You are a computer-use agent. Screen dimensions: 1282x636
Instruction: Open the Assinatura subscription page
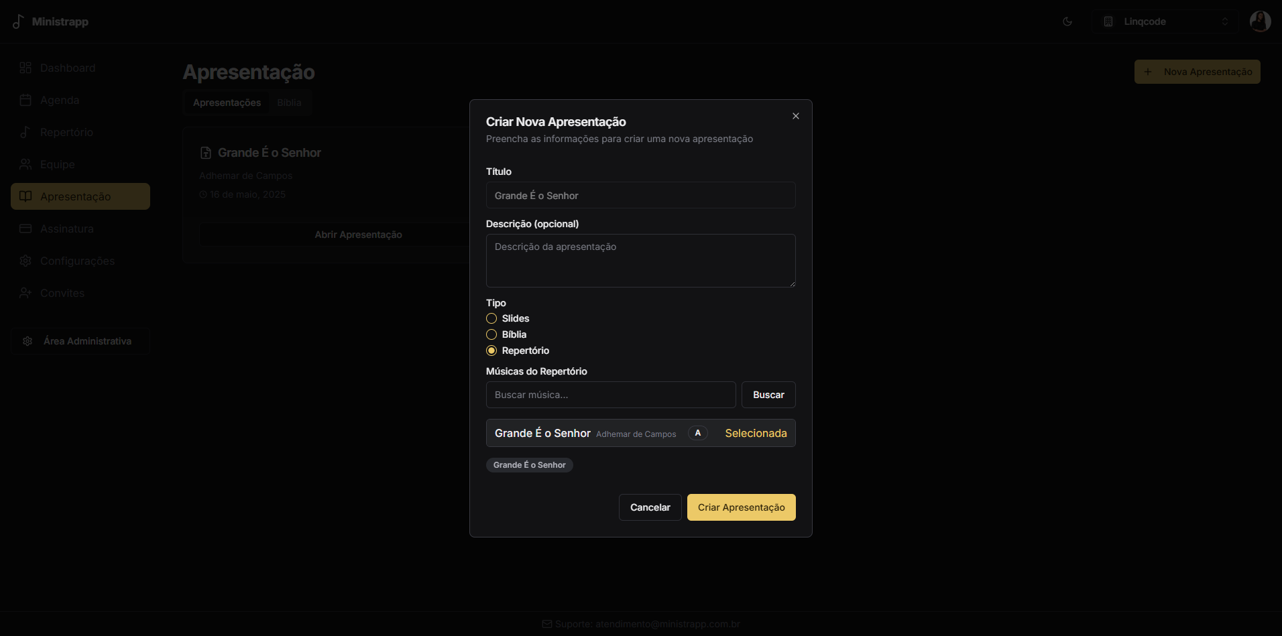pos(66,229)
